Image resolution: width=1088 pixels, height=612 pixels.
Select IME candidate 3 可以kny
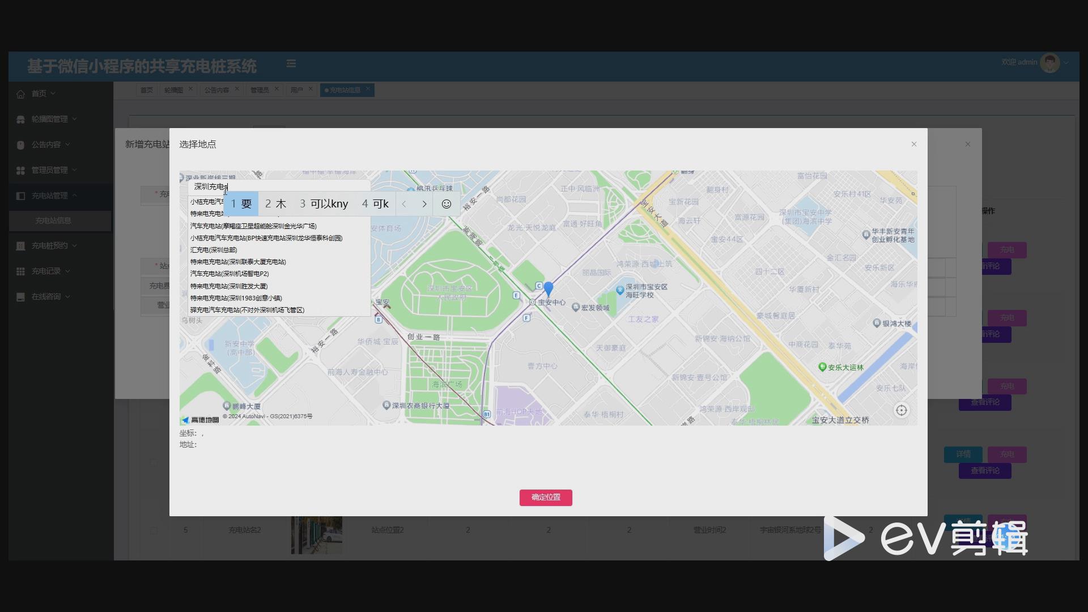coord(324,204)
